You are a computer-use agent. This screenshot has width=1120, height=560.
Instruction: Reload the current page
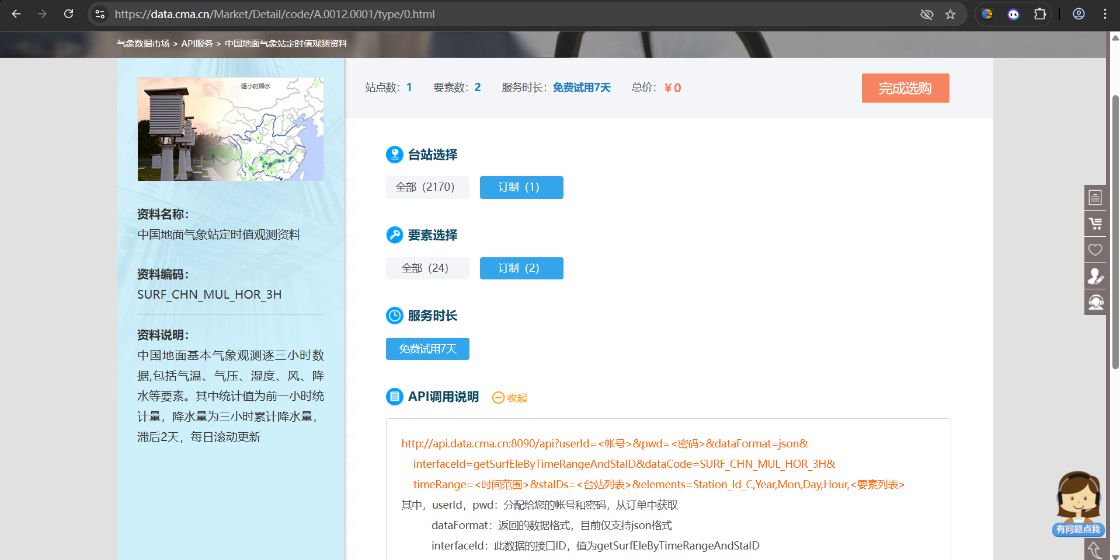pos(68,14)
